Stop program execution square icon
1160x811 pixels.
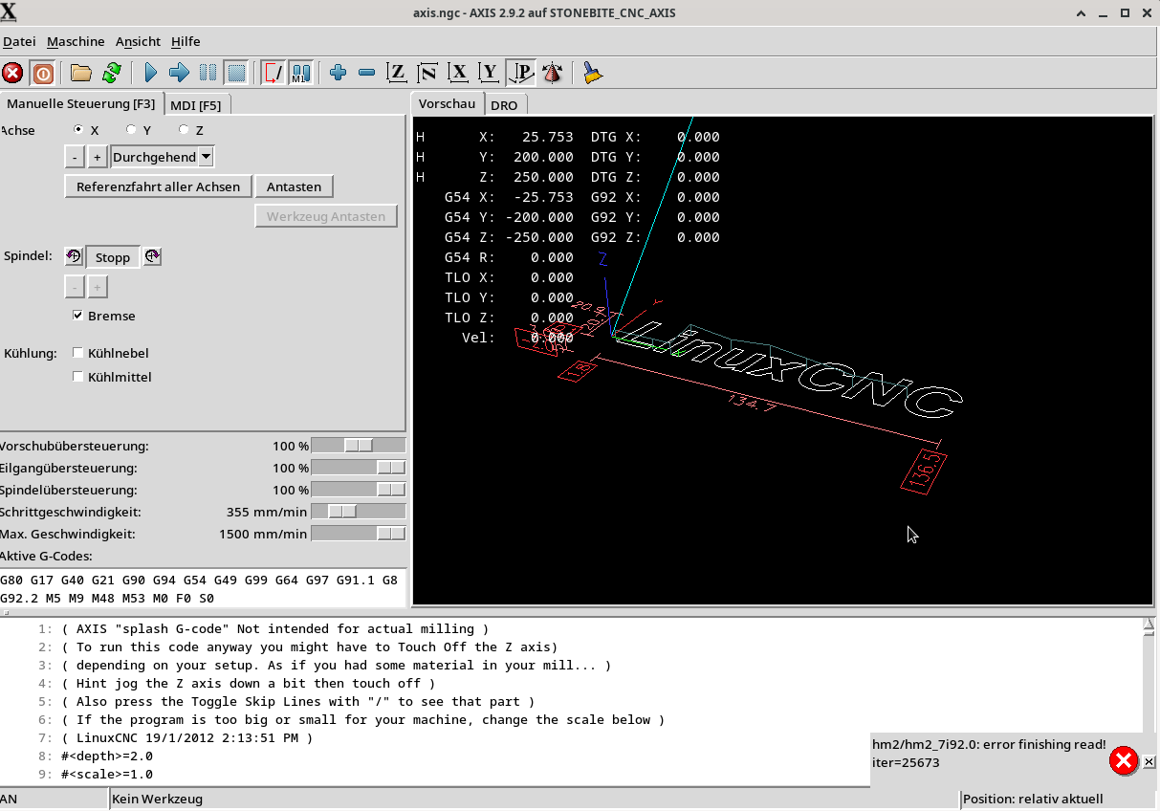[x=236, y=73]
